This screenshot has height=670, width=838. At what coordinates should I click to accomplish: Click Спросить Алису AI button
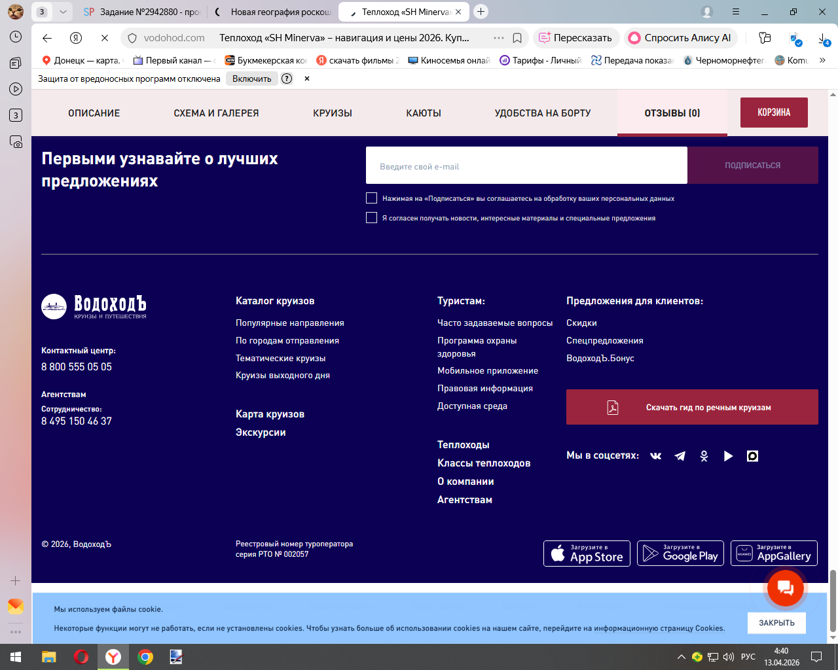pyautogui.click(x=680, y=38)
